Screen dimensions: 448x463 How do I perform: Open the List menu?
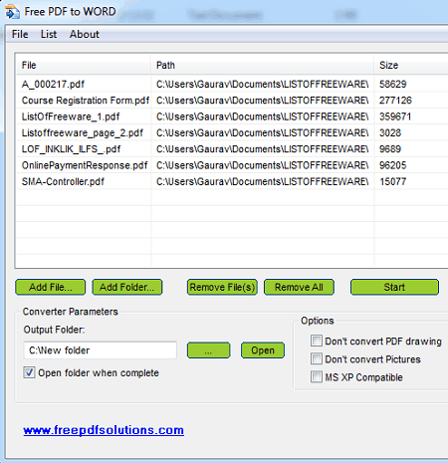(49, 34)
